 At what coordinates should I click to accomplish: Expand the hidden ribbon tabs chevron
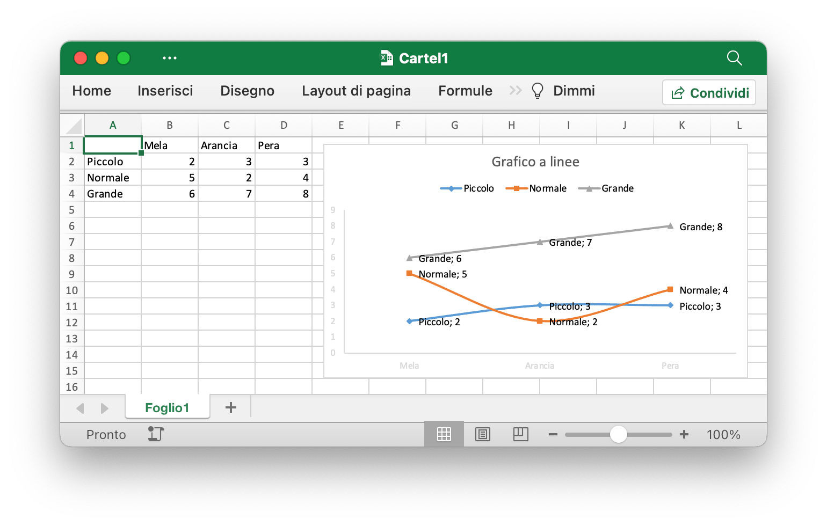[x=516, y=91]
